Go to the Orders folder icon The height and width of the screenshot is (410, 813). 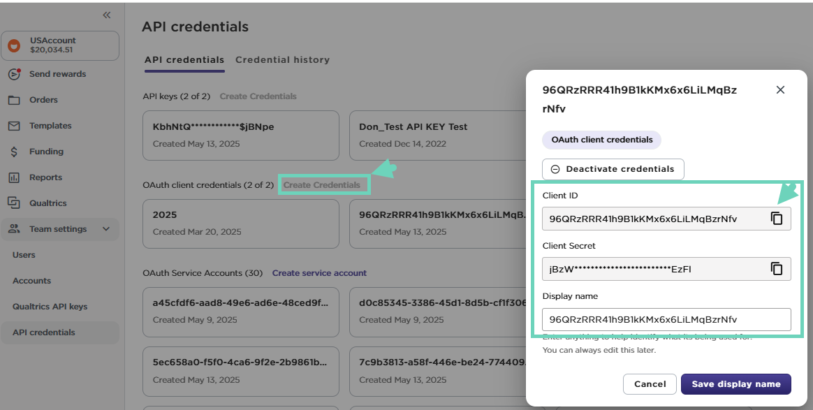(x=14, y=100)
